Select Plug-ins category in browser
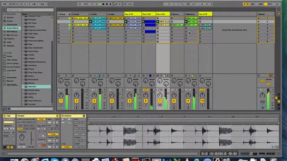Screen dimensions: 287x161 point(10,39)
